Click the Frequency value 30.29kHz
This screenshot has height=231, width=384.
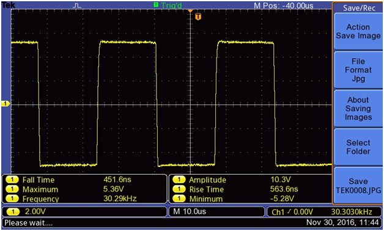coord(120,199)
